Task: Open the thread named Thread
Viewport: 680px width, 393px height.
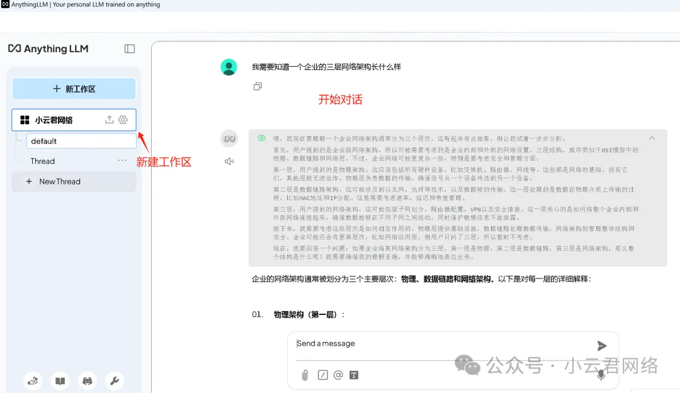Action: (x=43, y=161)
